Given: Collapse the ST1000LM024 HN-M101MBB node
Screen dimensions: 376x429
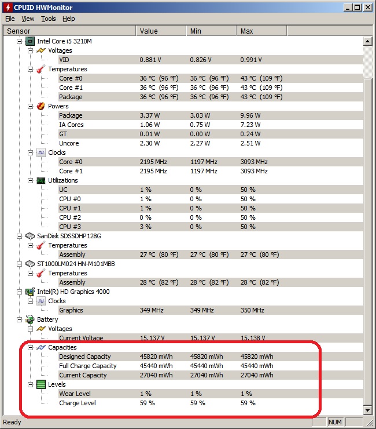Looking at the screenshot, I should pyautogui.click(x=20, y=264).
